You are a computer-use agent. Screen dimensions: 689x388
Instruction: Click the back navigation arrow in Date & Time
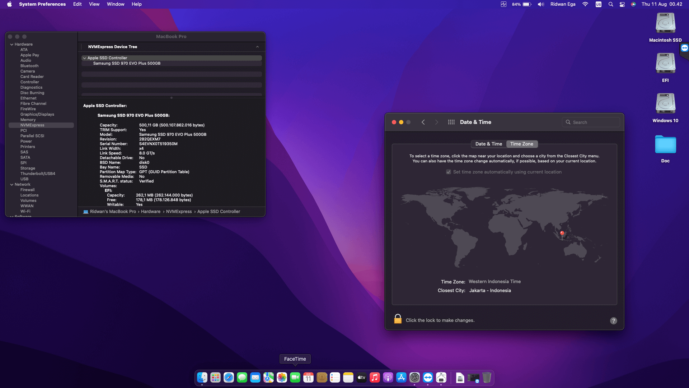[423, 122]
